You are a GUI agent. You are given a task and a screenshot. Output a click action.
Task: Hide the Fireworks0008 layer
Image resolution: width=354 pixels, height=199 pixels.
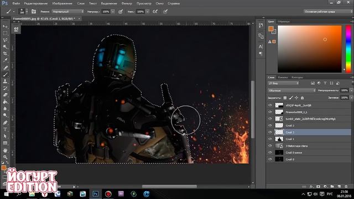tap(270, 112)
